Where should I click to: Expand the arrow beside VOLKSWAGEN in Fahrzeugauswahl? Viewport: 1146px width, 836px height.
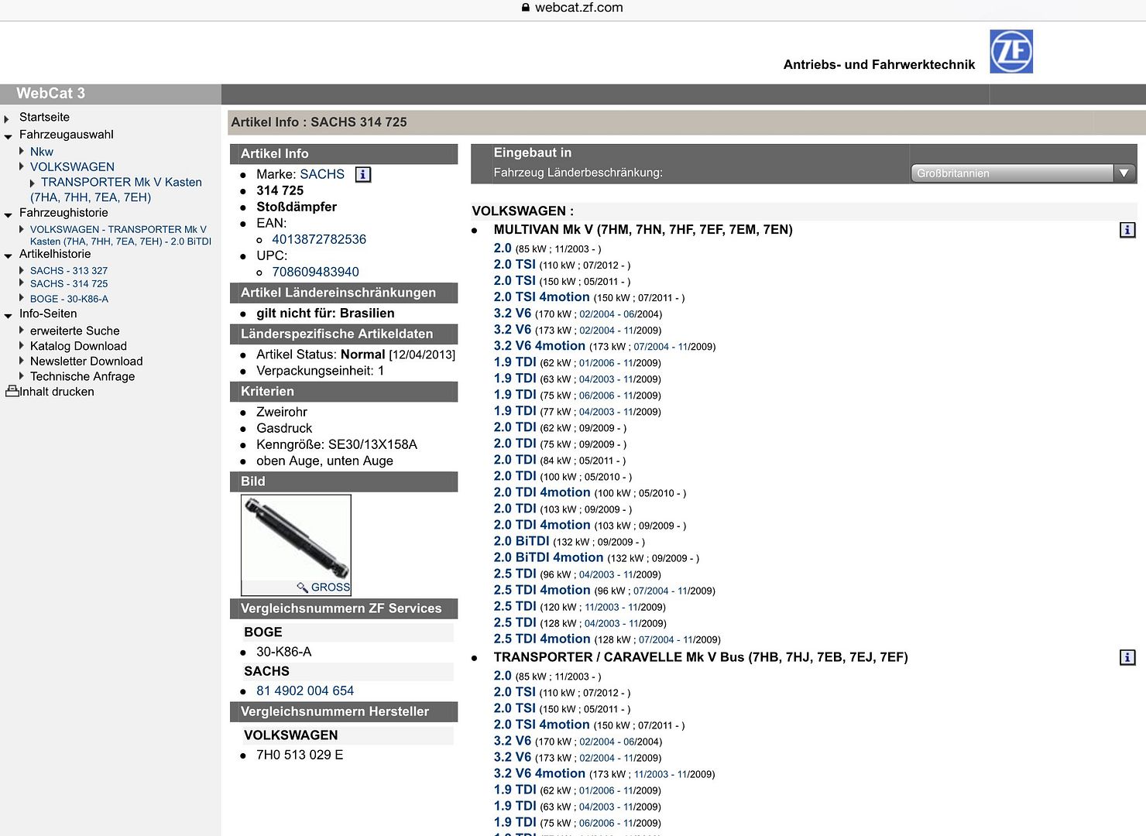click(x=22, y=166)
